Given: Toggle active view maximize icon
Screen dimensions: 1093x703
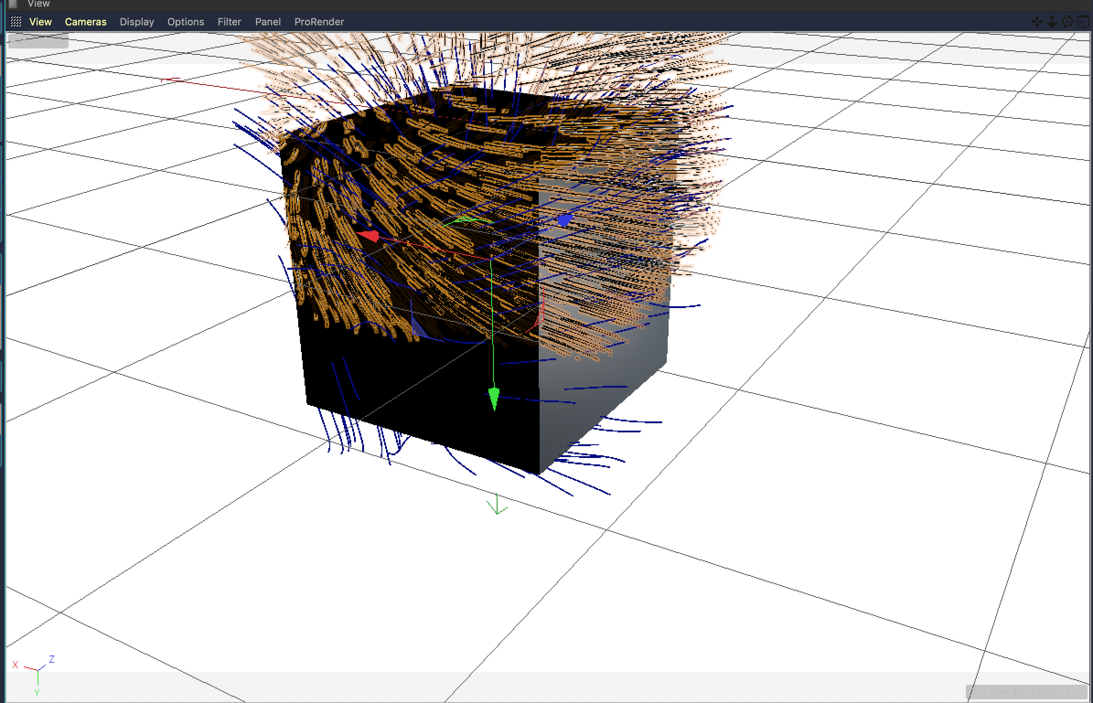Looking at the screenshot, I should [1083, 21].
